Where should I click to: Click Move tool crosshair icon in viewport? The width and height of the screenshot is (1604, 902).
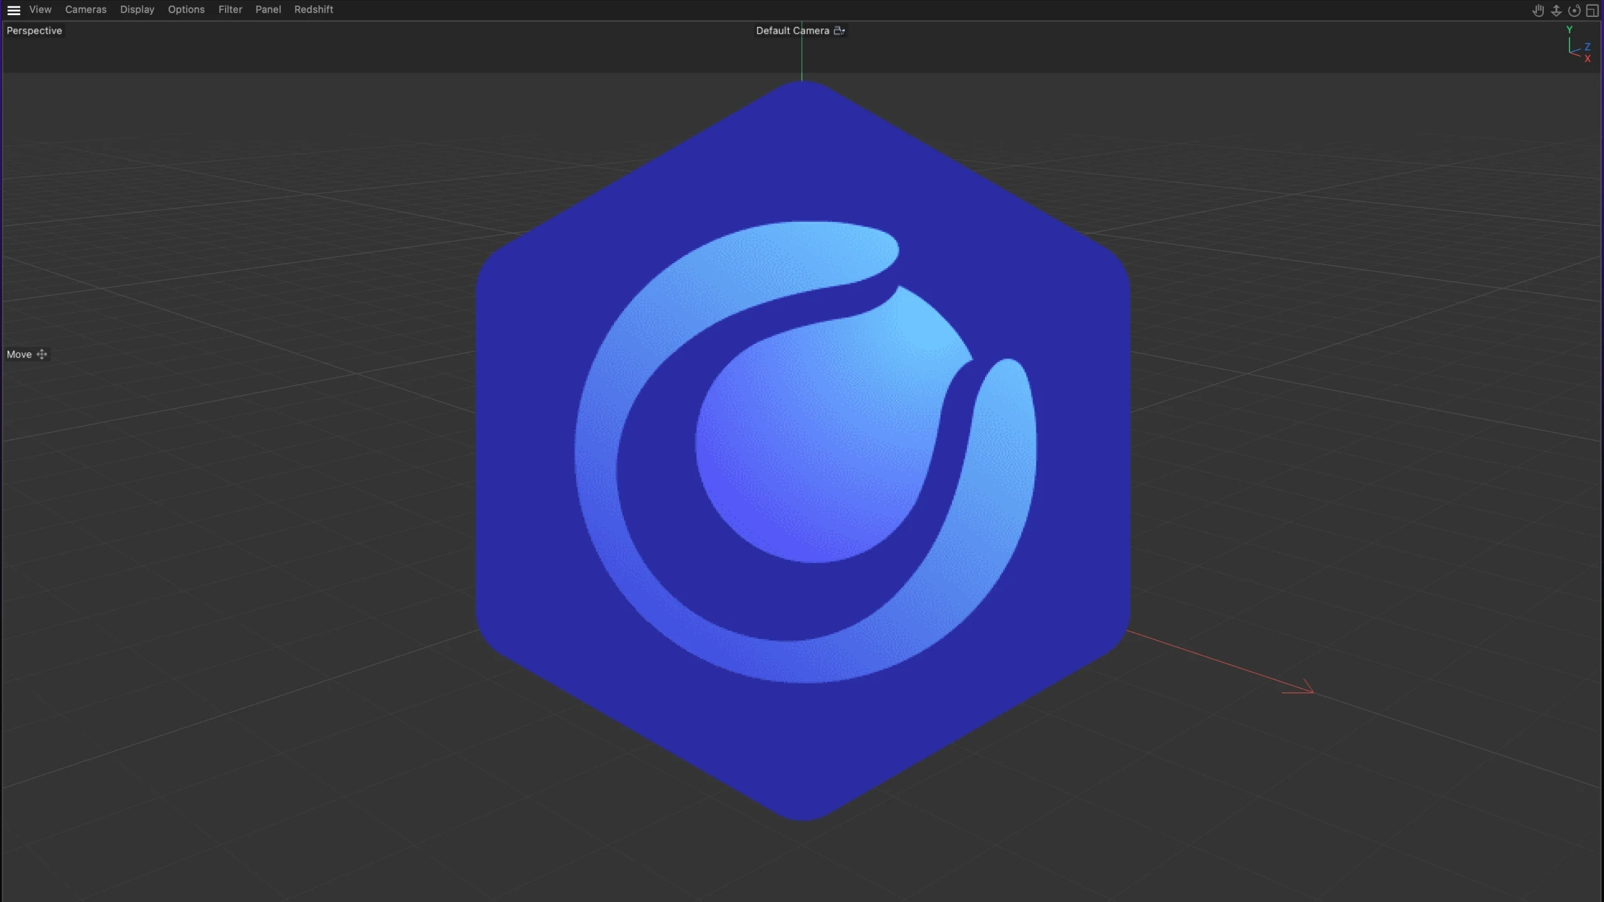point(42,355)
